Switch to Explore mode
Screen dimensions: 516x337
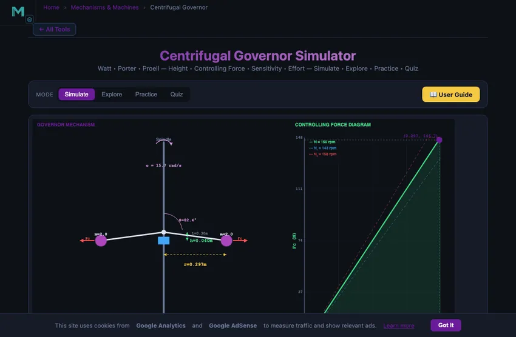click(112, 95)
